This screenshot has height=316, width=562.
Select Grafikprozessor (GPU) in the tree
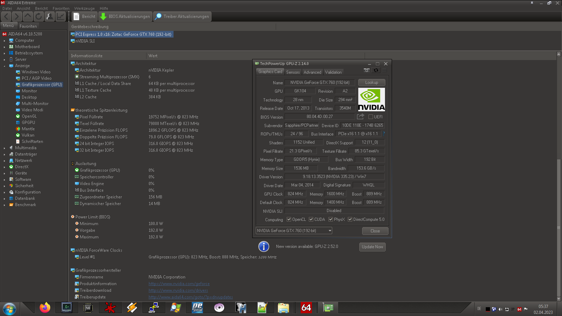[x=41, y=85]
